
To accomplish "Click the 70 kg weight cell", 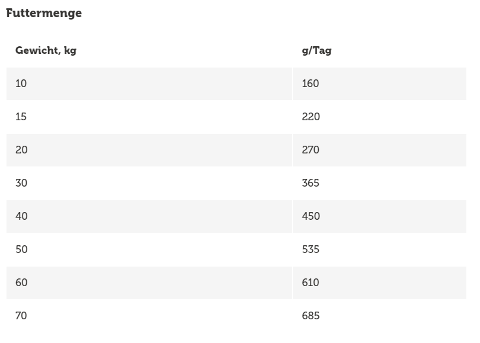I will point(21,316).
